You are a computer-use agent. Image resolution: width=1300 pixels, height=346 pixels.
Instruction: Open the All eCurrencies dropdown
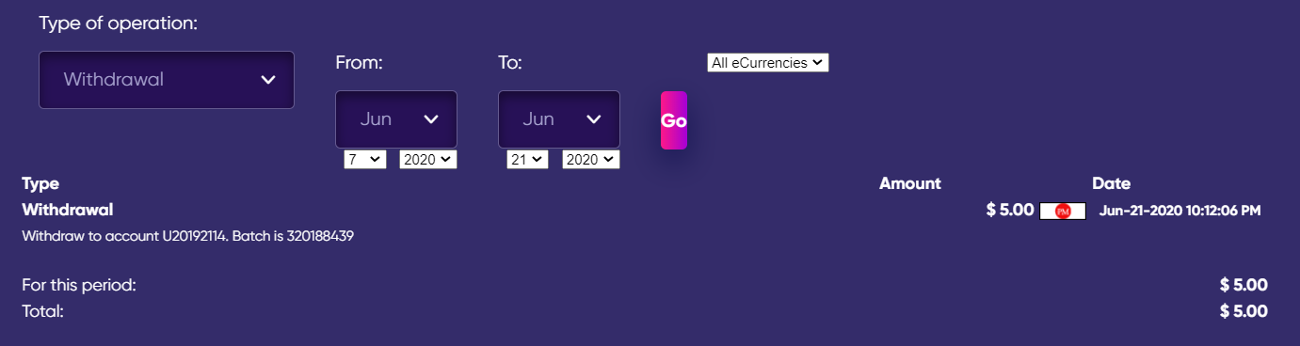768,63
